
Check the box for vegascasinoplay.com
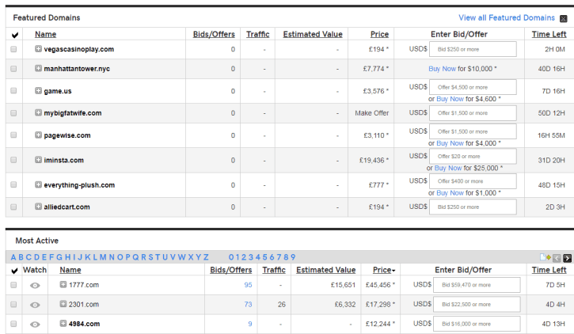(13, 49)
